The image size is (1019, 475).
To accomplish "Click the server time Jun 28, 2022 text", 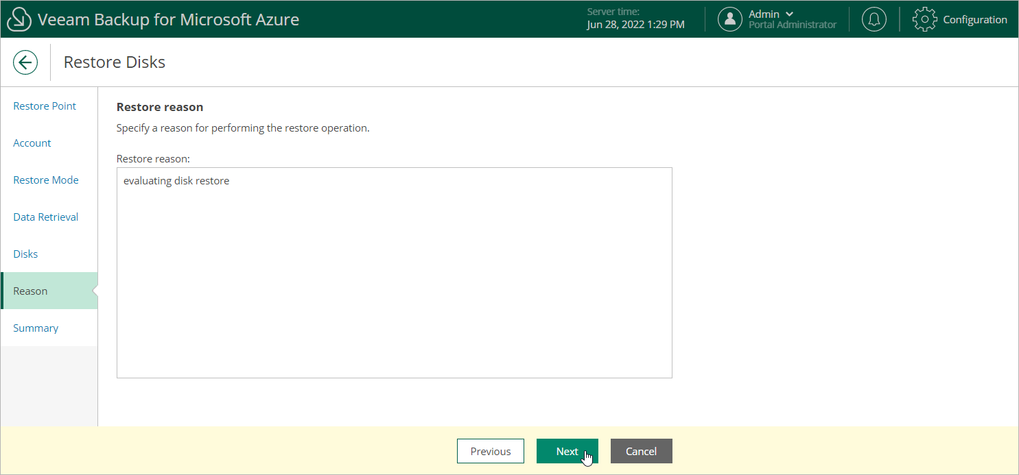I will (x=635, y=25).
